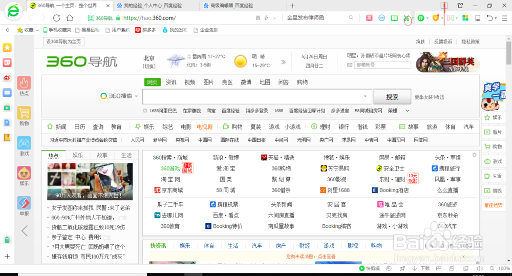The height and width of the screenshot is (276, 512).
Task: Open a new tab with plus button
Action: coord(292,6)
